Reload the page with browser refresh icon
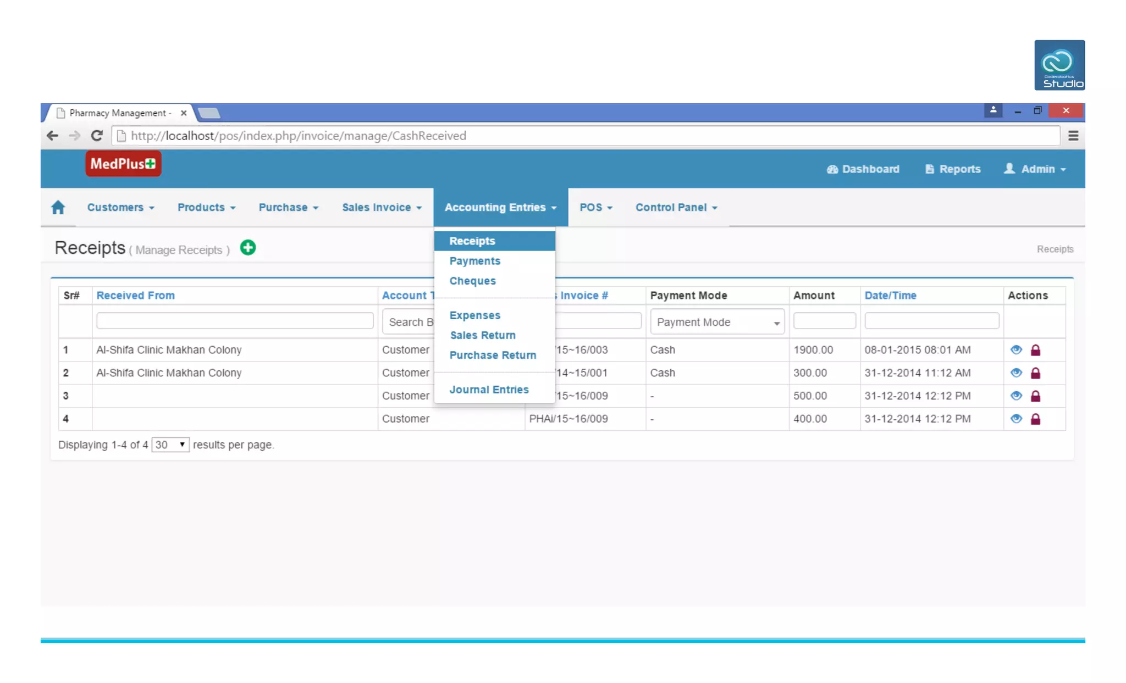The height and width of the screenshot is (683, 1126). (x=97, y=136)
